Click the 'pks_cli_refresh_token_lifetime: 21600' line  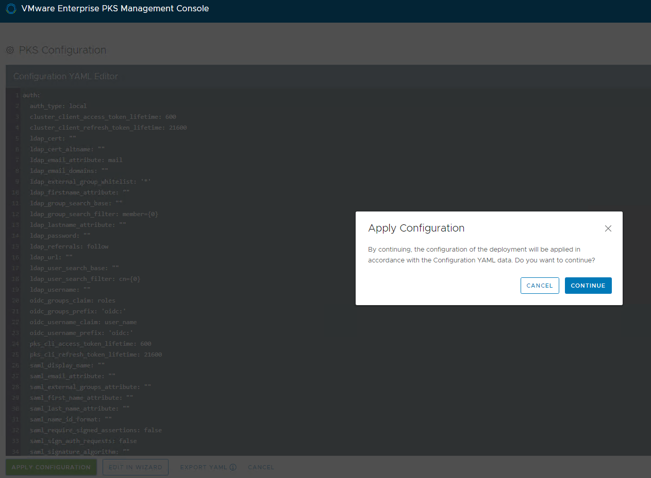click(96, 355)
